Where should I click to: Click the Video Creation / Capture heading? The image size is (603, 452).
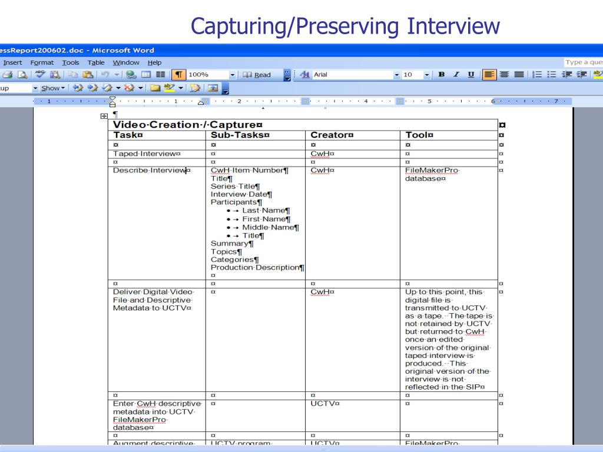188,125
